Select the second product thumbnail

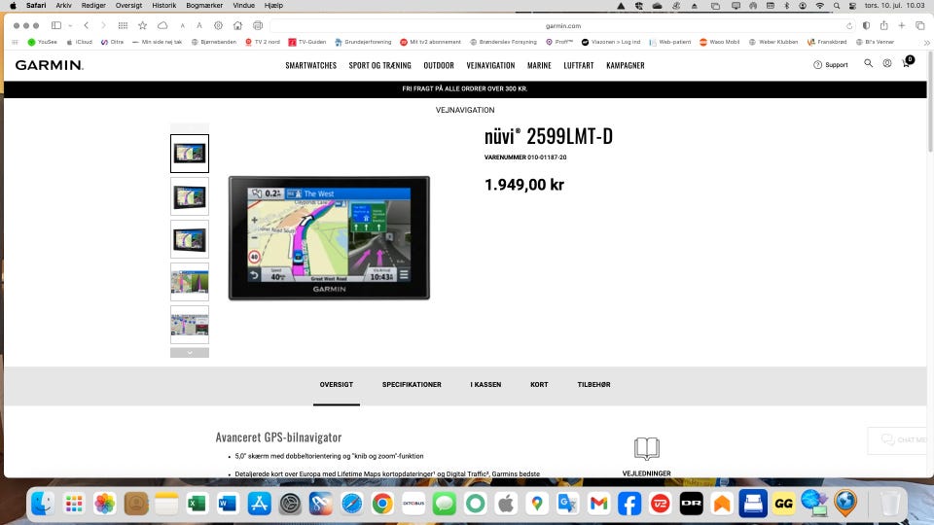[x=190, y=196]
